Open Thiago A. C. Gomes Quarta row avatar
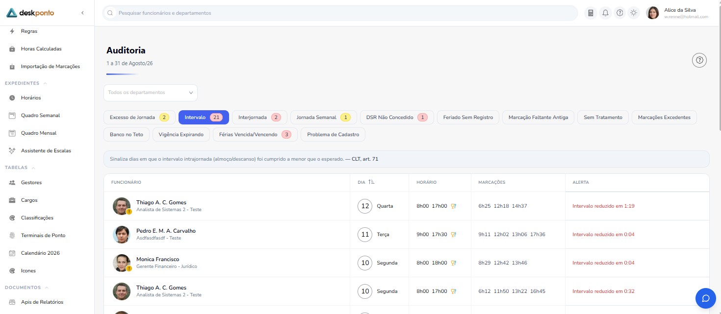The image size is (721, 314). [122, 206]
